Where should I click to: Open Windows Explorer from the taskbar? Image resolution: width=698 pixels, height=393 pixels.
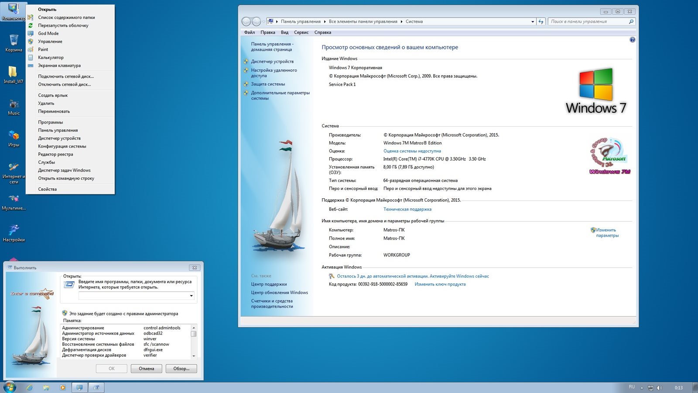46,387
